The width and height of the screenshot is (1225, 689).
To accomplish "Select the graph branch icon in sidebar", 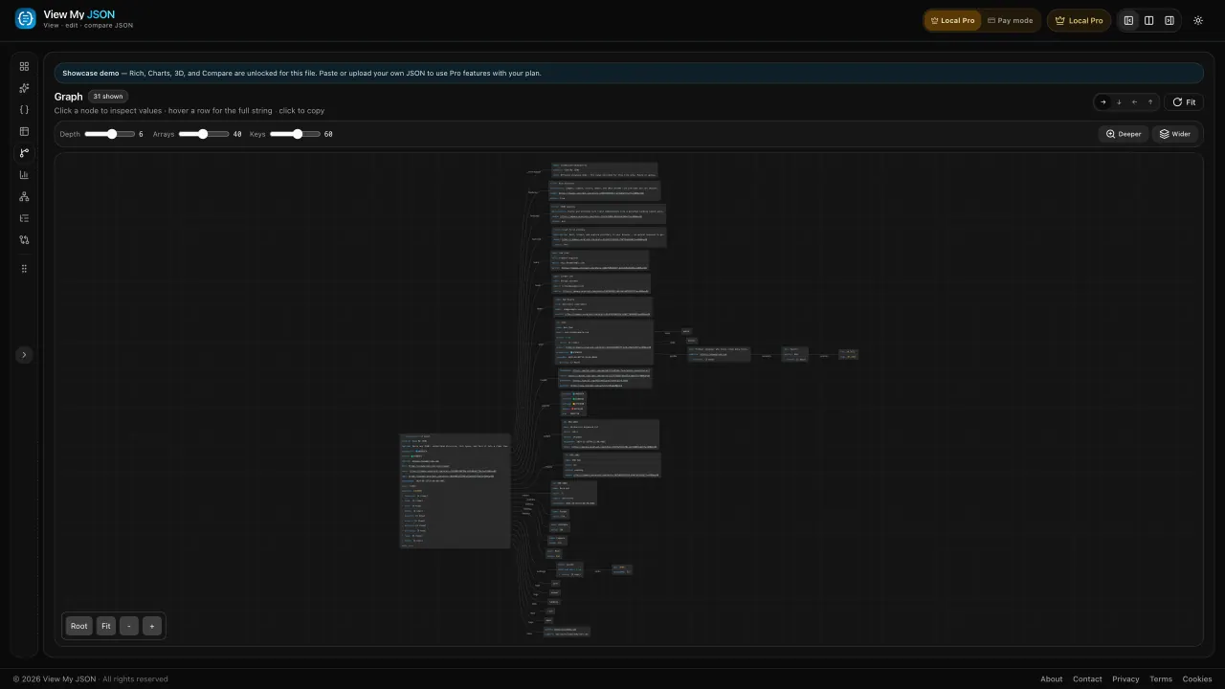I will [x=24, y=153].
